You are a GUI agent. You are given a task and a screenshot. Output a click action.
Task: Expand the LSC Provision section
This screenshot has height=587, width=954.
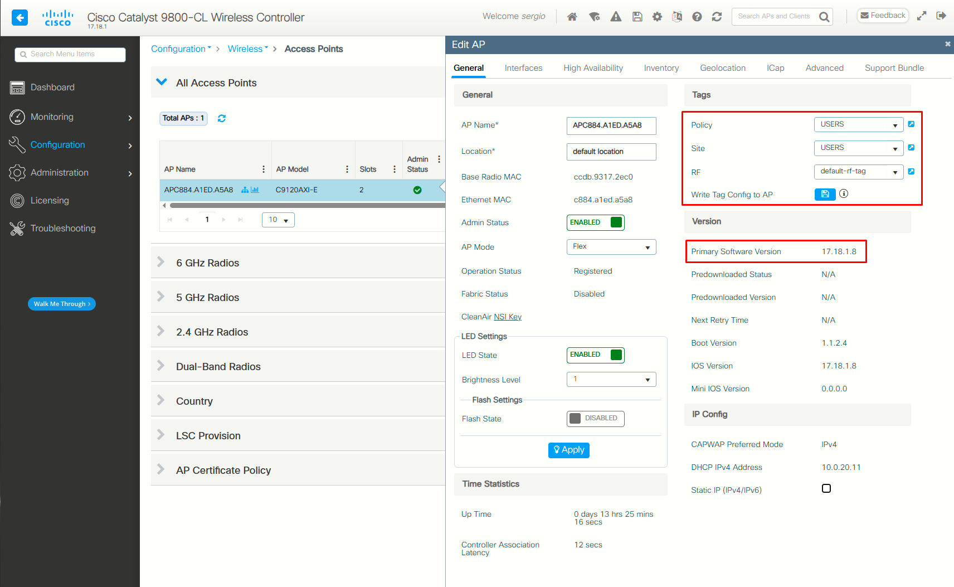pos(298,435)
